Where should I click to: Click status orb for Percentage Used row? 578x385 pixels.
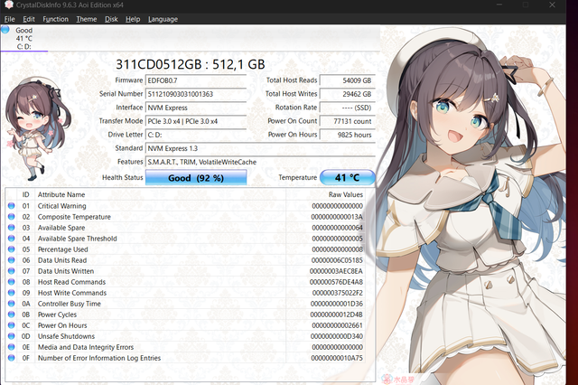click(x=12, y=249)
